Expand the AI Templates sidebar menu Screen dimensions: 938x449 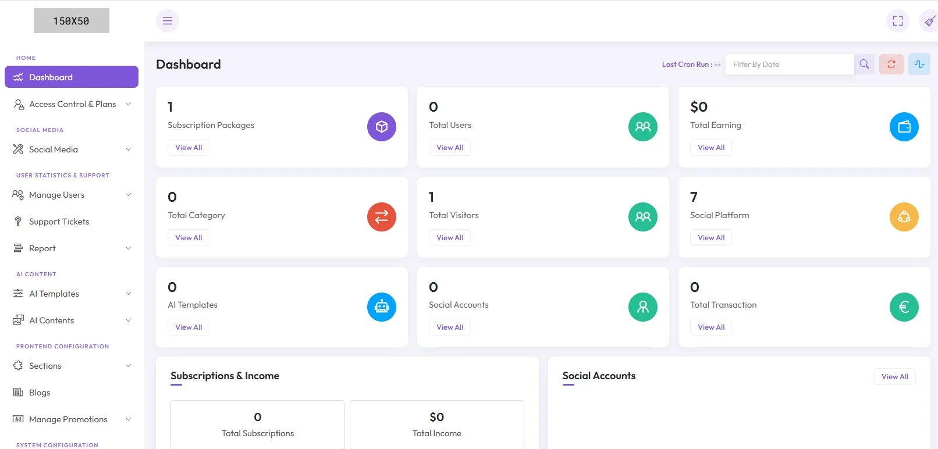pos(72,294)
